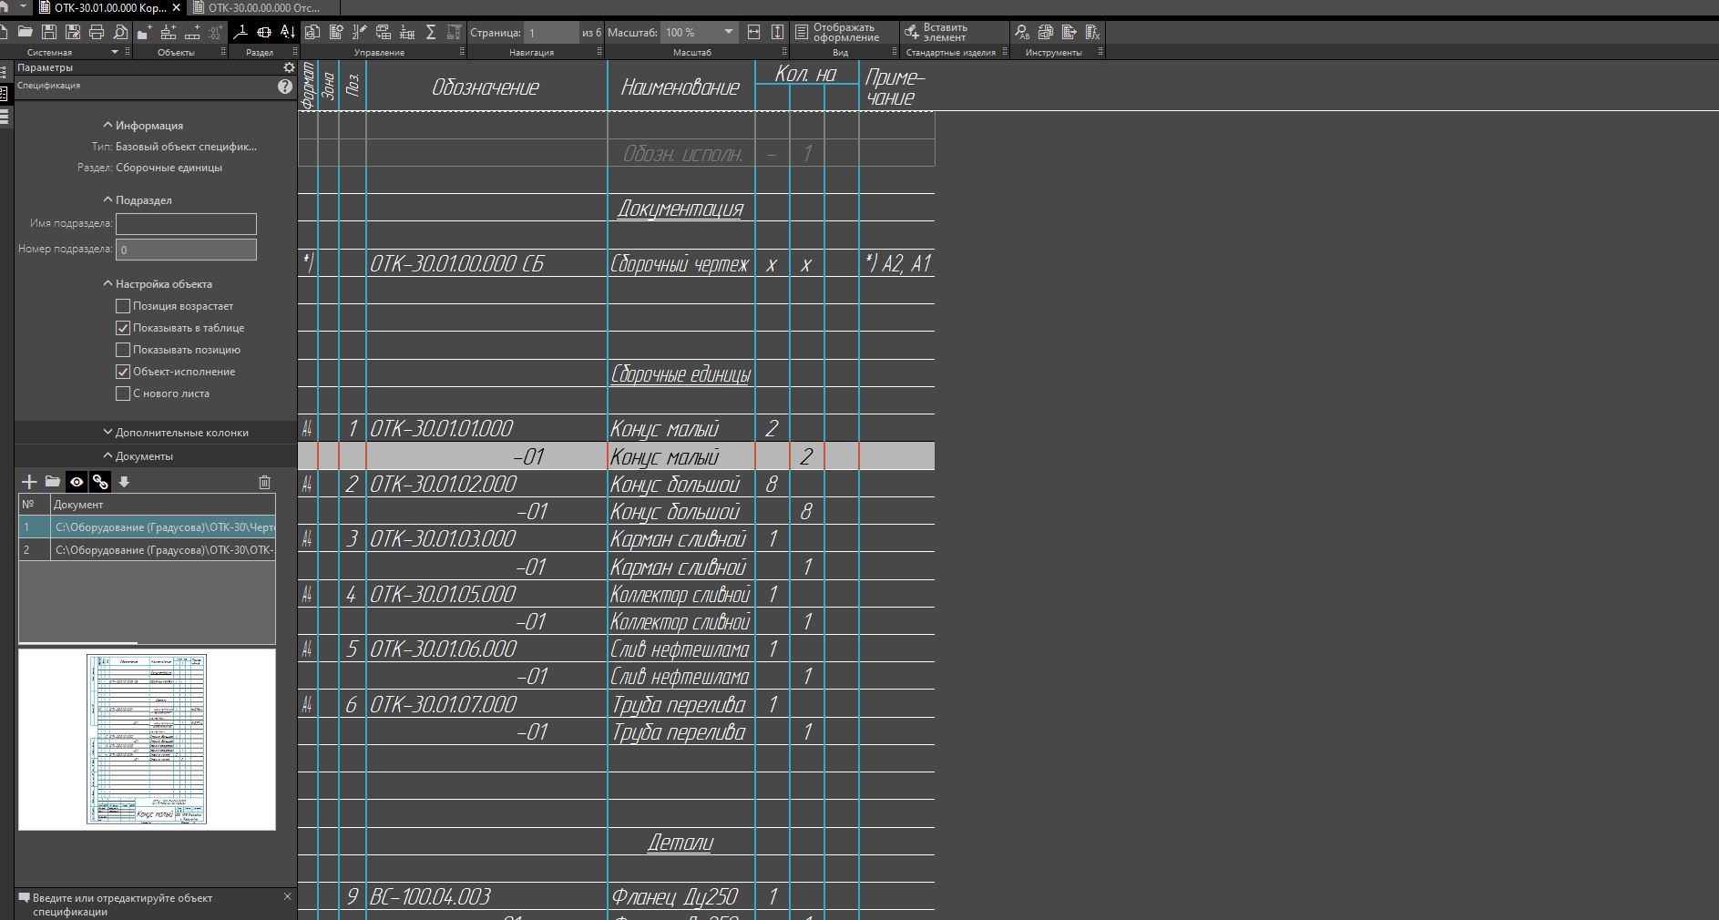The height and width of the screenshot is (920, 1719).
Task: Add a base specification object
Action: 169,32
